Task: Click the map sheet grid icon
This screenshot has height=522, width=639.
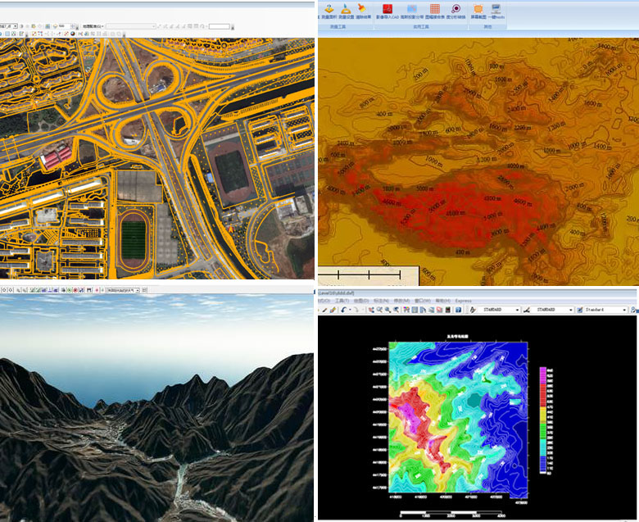Action: [x=435, y=9]
